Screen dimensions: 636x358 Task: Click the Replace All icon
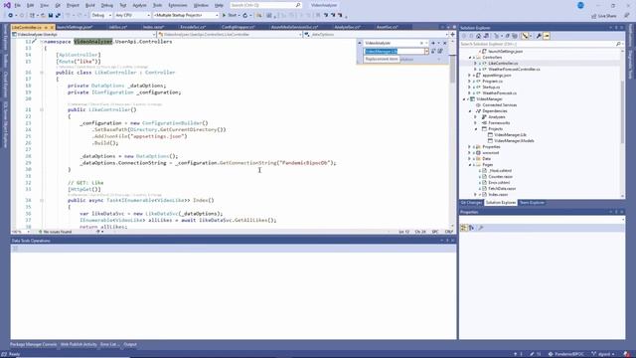[440, 51]
